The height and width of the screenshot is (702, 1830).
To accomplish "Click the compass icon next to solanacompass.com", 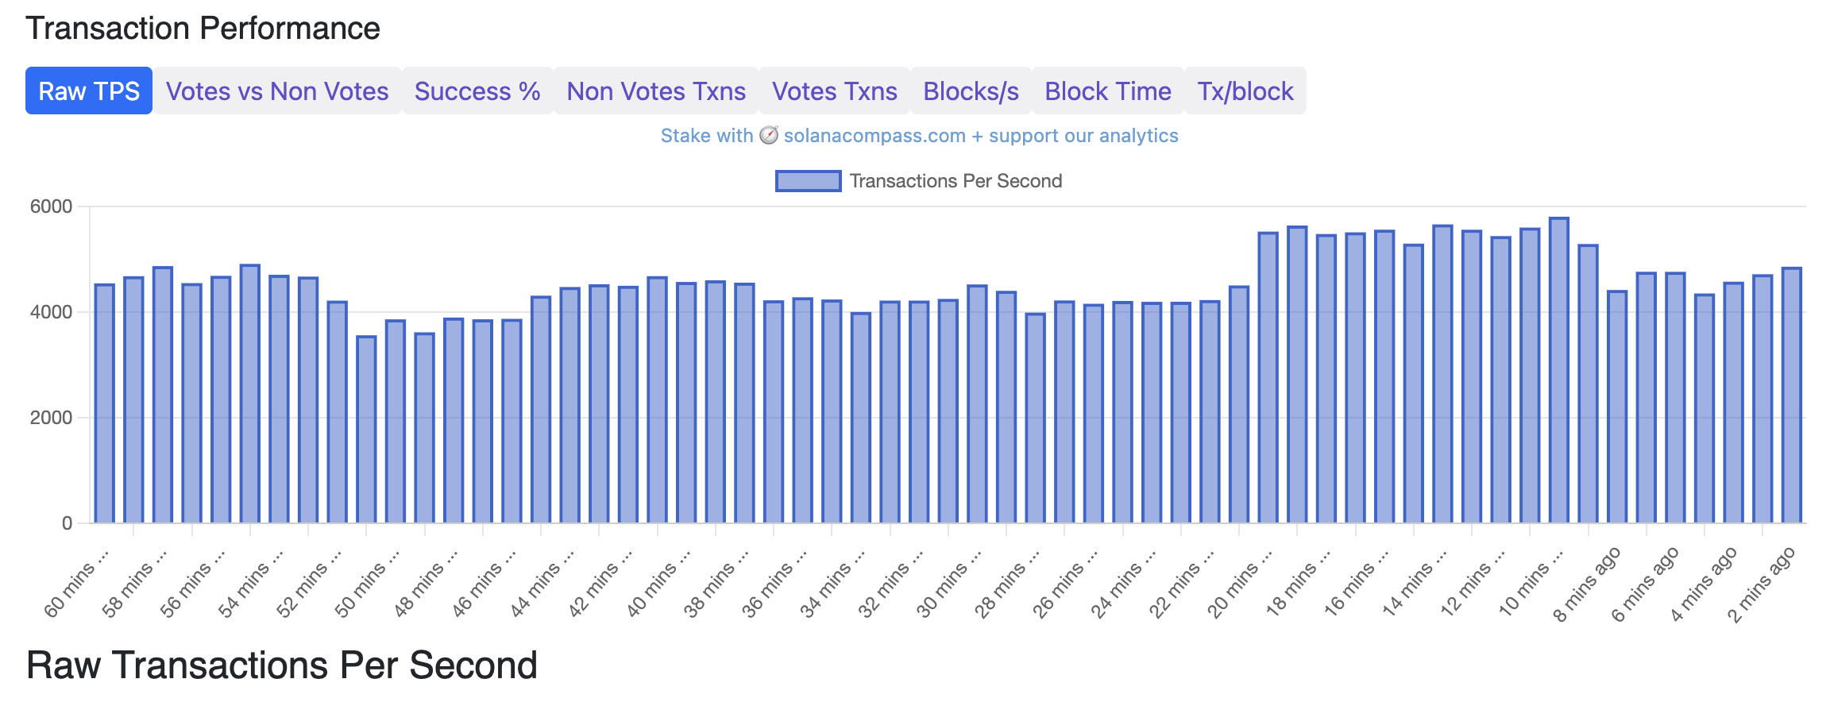I will point(768,135).
